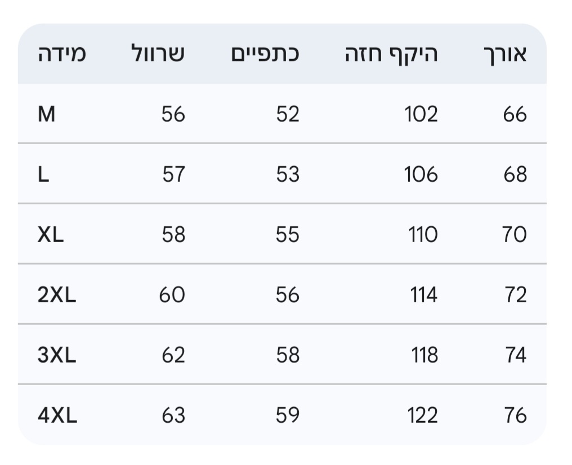Click chest value 118 in 3XL row
Image resolution: width=572 pixels, height=465 pixels.
coord(424,355)
